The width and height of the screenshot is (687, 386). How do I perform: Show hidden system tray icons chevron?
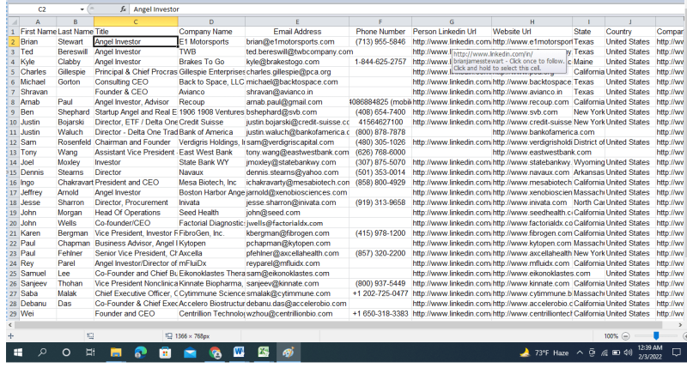580,353
